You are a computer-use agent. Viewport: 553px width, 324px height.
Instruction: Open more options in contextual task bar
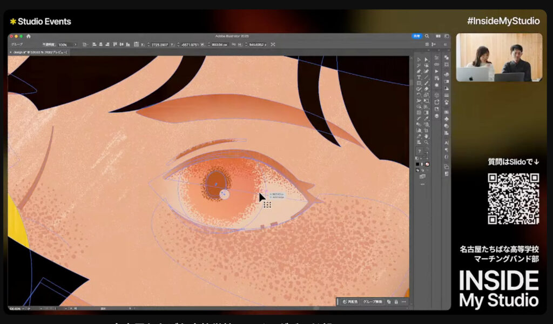point(403,302)
